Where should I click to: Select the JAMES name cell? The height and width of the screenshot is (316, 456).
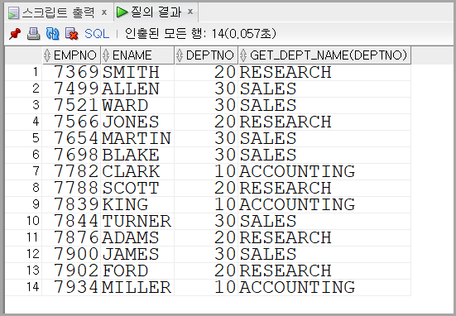137,254
